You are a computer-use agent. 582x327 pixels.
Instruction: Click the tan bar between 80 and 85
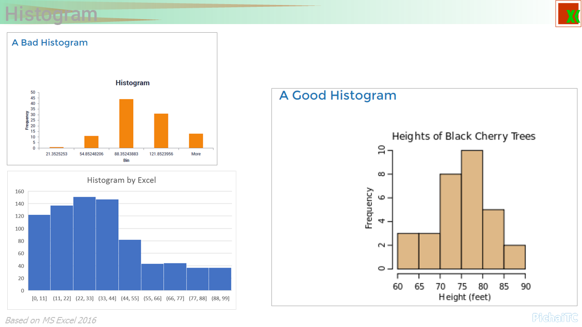click(x=493, y=239)
